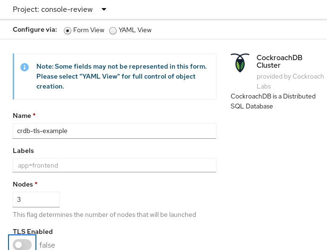327x250 pixels.
Task: Click the blue info icon in the note
Action: click(x=25, y=67)
